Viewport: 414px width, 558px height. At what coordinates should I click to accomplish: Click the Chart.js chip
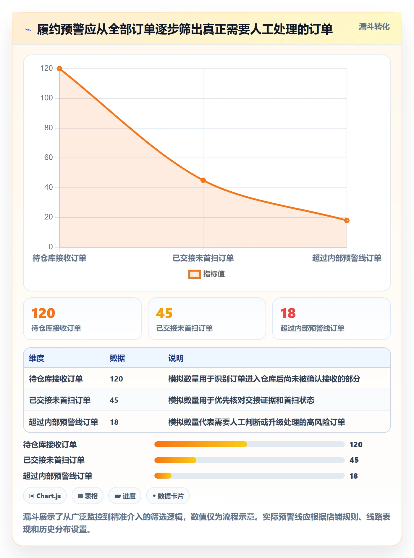[x=45, y=496]
